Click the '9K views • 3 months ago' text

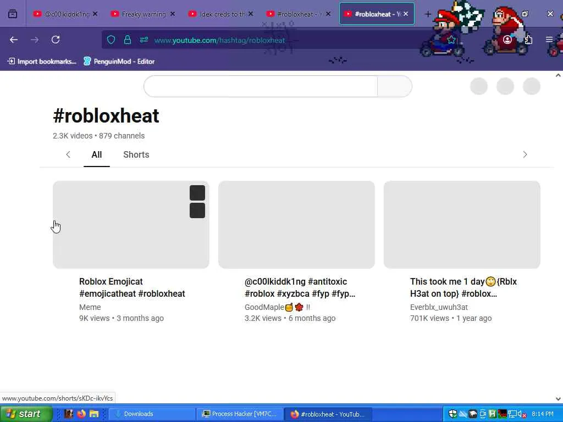point(122,318)
